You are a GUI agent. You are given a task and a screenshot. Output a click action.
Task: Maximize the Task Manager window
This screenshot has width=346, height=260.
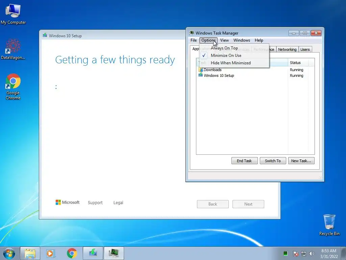305,33
